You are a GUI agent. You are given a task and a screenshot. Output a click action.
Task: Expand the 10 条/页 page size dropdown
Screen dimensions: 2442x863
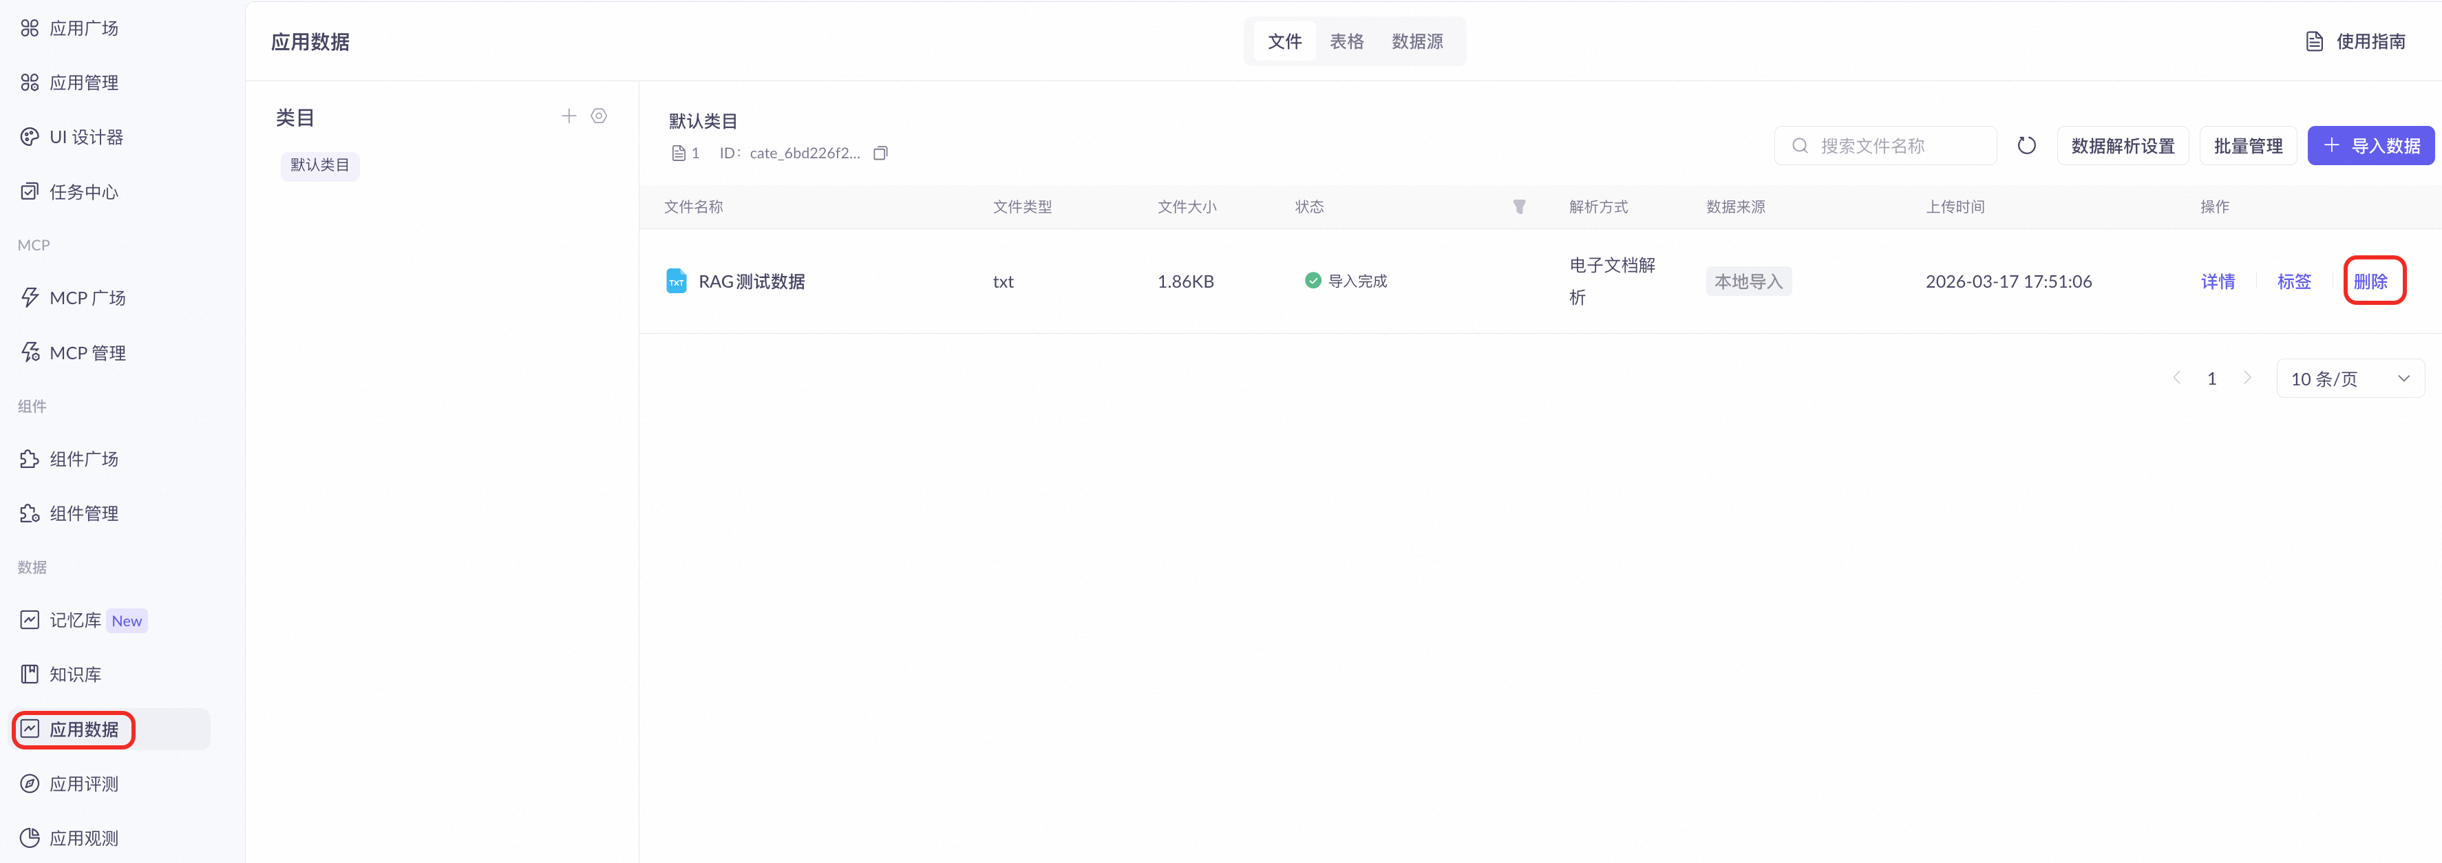[2350, 379]
